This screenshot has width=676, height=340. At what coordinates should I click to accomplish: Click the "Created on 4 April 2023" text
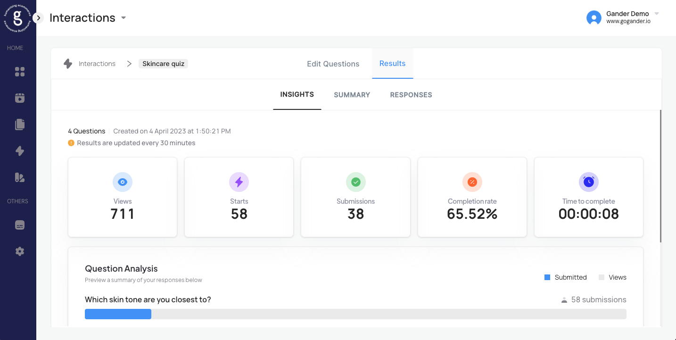172,131
